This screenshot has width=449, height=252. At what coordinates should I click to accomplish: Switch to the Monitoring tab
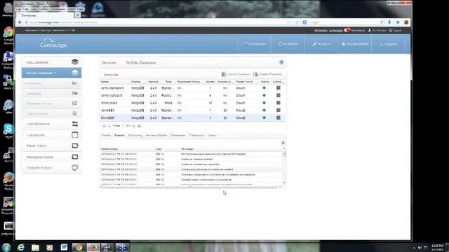[x=135, y=135]
